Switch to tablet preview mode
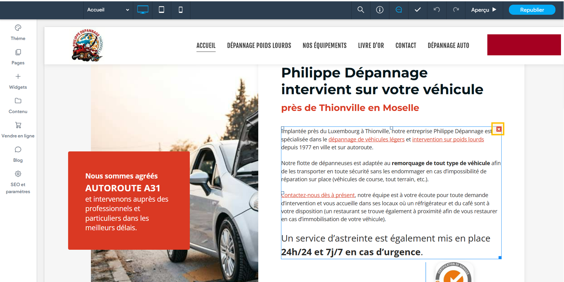564x282 pixels. (x=161, y=10)
